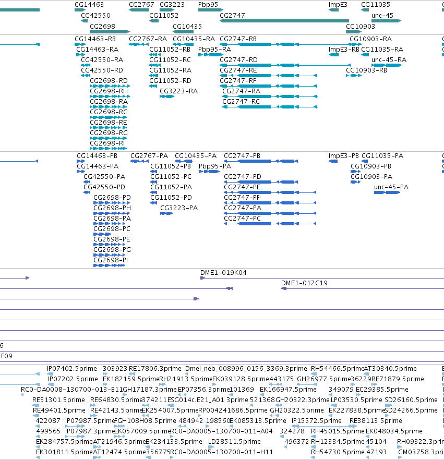Click EST IP07402.5prime

[x=71, y=368]
